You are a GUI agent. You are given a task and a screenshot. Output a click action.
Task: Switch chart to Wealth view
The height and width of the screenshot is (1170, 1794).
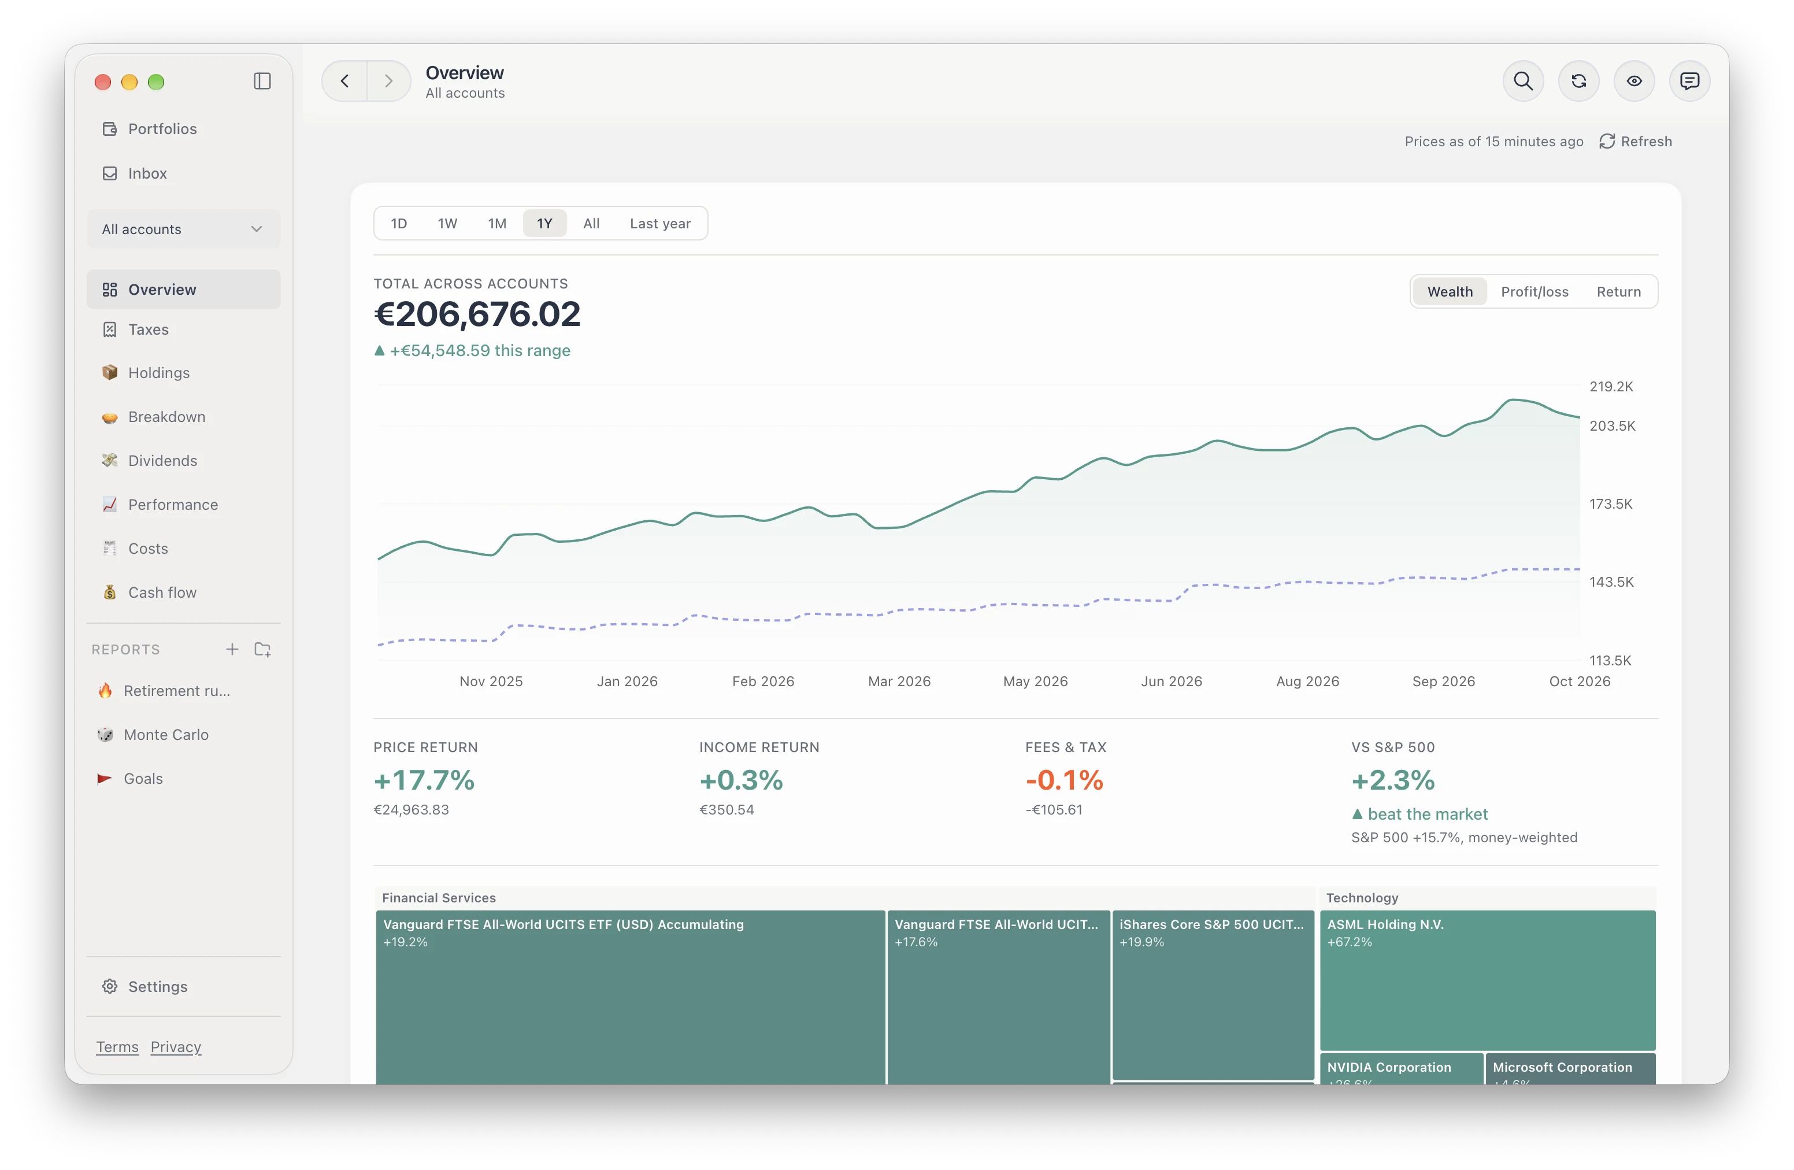[1450, 292]
